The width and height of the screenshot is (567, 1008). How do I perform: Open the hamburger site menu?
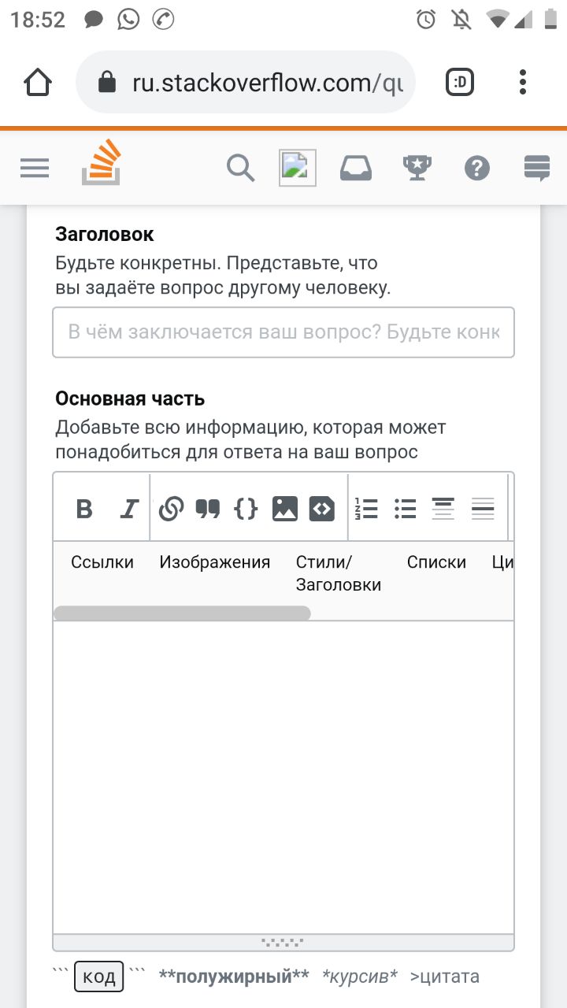click(x=35, y=168)
